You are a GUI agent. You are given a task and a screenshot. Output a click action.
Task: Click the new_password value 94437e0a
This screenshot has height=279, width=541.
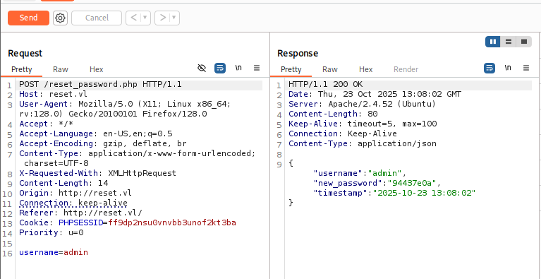click(412, 183)
